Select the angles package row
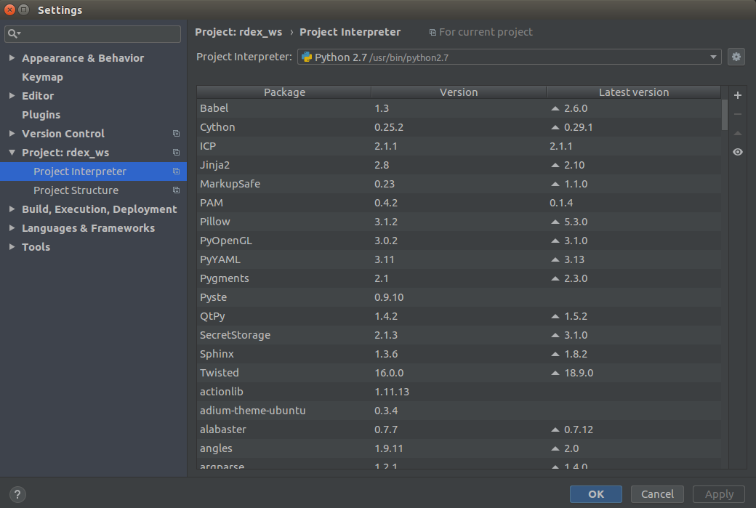Image resolution: width=756 pixels, height=508 pixels. pos(459,448)
